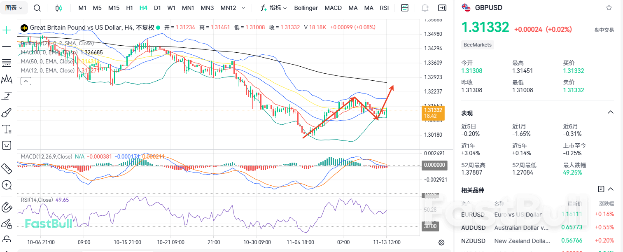Screen dimensions: 623x252
Task: Open the 图表 dropdown menu
Action: 14,8
